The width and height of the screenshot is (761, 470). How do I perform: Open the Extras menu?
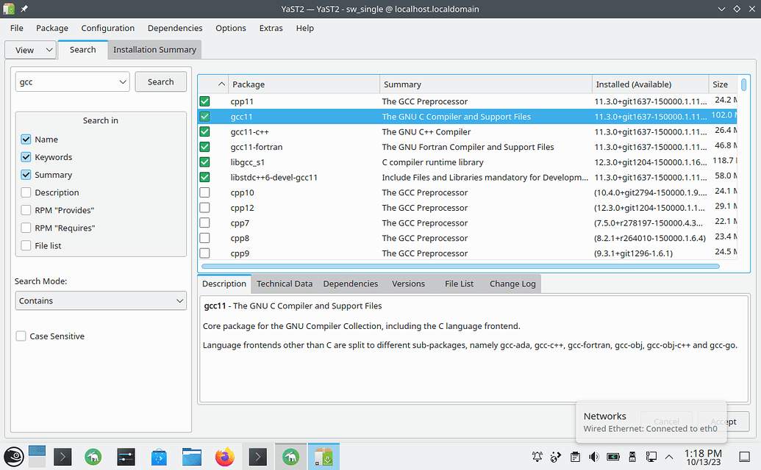pyautogui.click(x=271, y=28)
